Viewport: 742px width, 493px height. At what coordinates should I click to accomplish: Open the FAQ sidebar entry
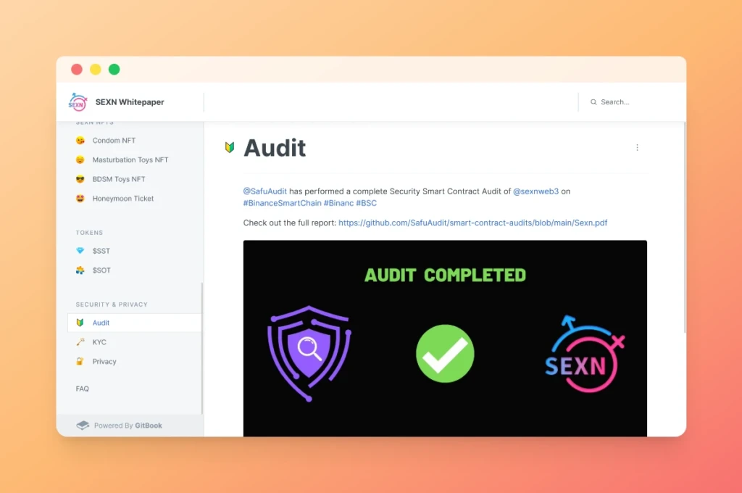tap(83, 389)
